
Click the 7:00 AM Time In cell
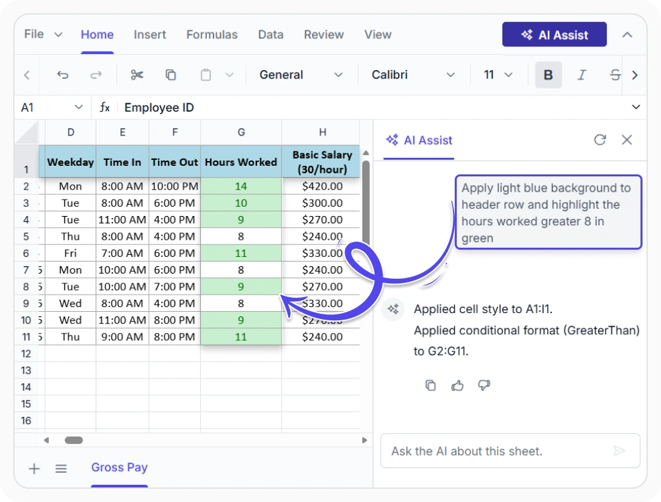tap(122, 253)
